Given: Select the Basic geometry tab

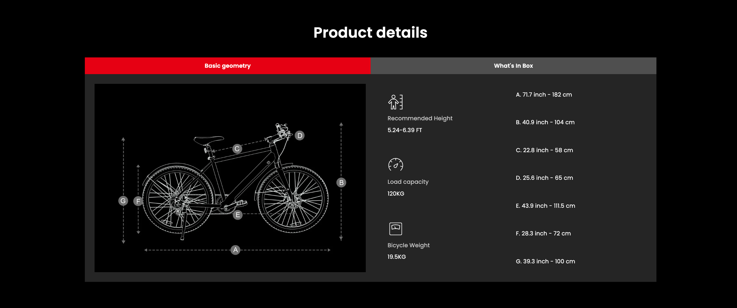Looking at the screenshot, I should tap(227, 66).
